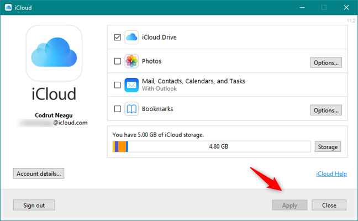Click the purple segment in storage bar
This screenshot has height=221, width=358.
point(117,146)
